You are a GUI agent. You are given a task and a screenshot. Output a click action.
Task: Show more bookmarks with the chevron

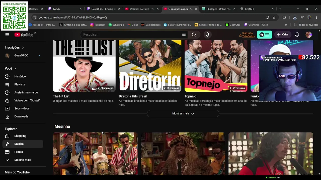pyautogui.click(x=286, y=25)
